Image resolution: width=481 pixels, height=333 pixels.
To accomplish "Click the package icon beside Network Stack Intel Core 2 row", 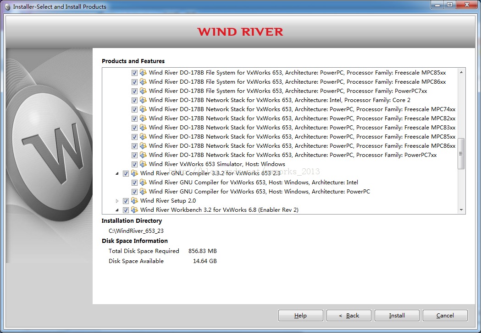I will (x=143, y=100).
